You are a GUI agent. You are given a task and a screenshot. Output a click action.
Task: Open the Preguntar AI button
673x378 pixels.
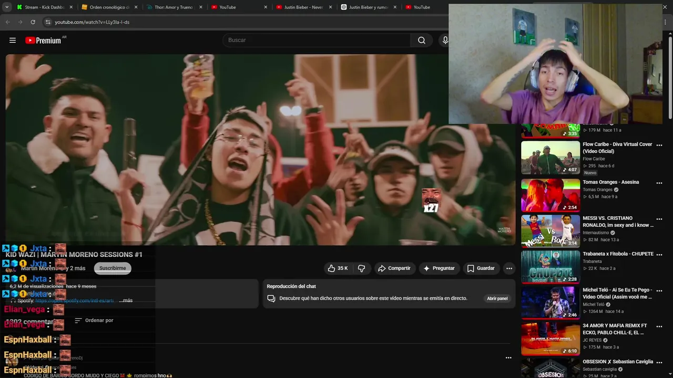tap(439, 268)
